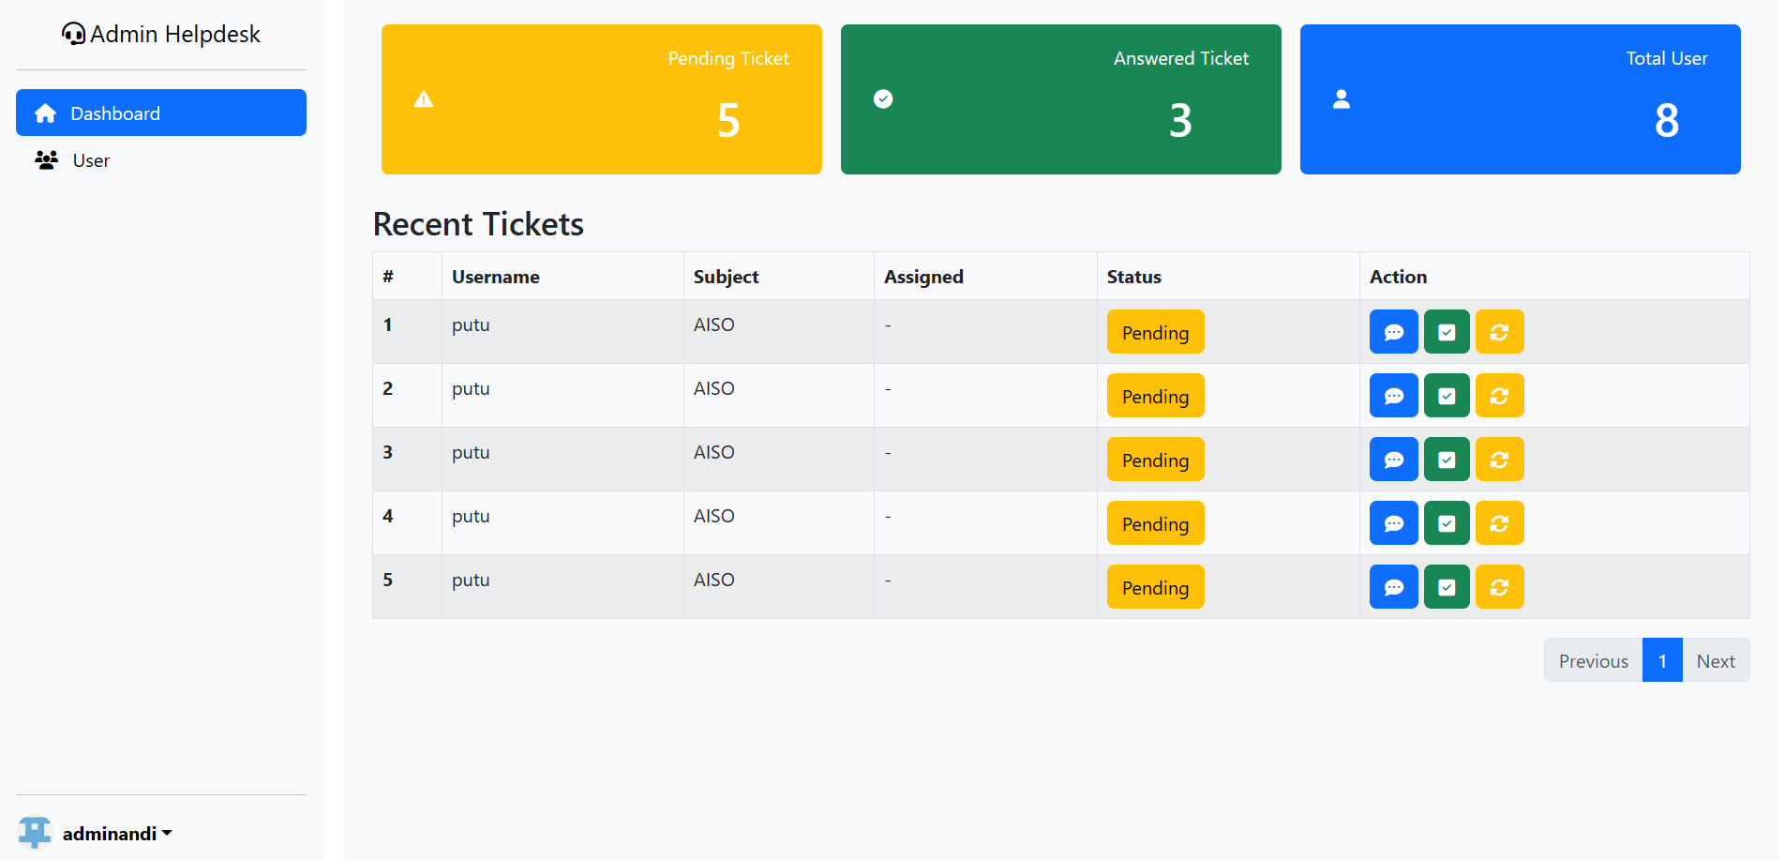Click the yellow refresh icon for ticket 1

pyautogui.click(x=1499, y=332)
